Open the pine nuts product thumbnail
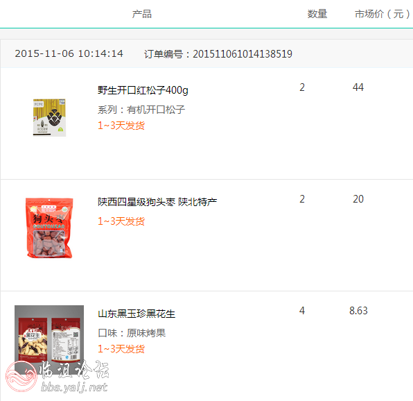 click(49, 117)
